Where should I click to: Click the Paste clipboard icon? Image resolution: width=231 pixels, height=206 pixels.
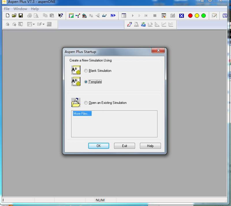pyautogui.click(x=52, y=16)
